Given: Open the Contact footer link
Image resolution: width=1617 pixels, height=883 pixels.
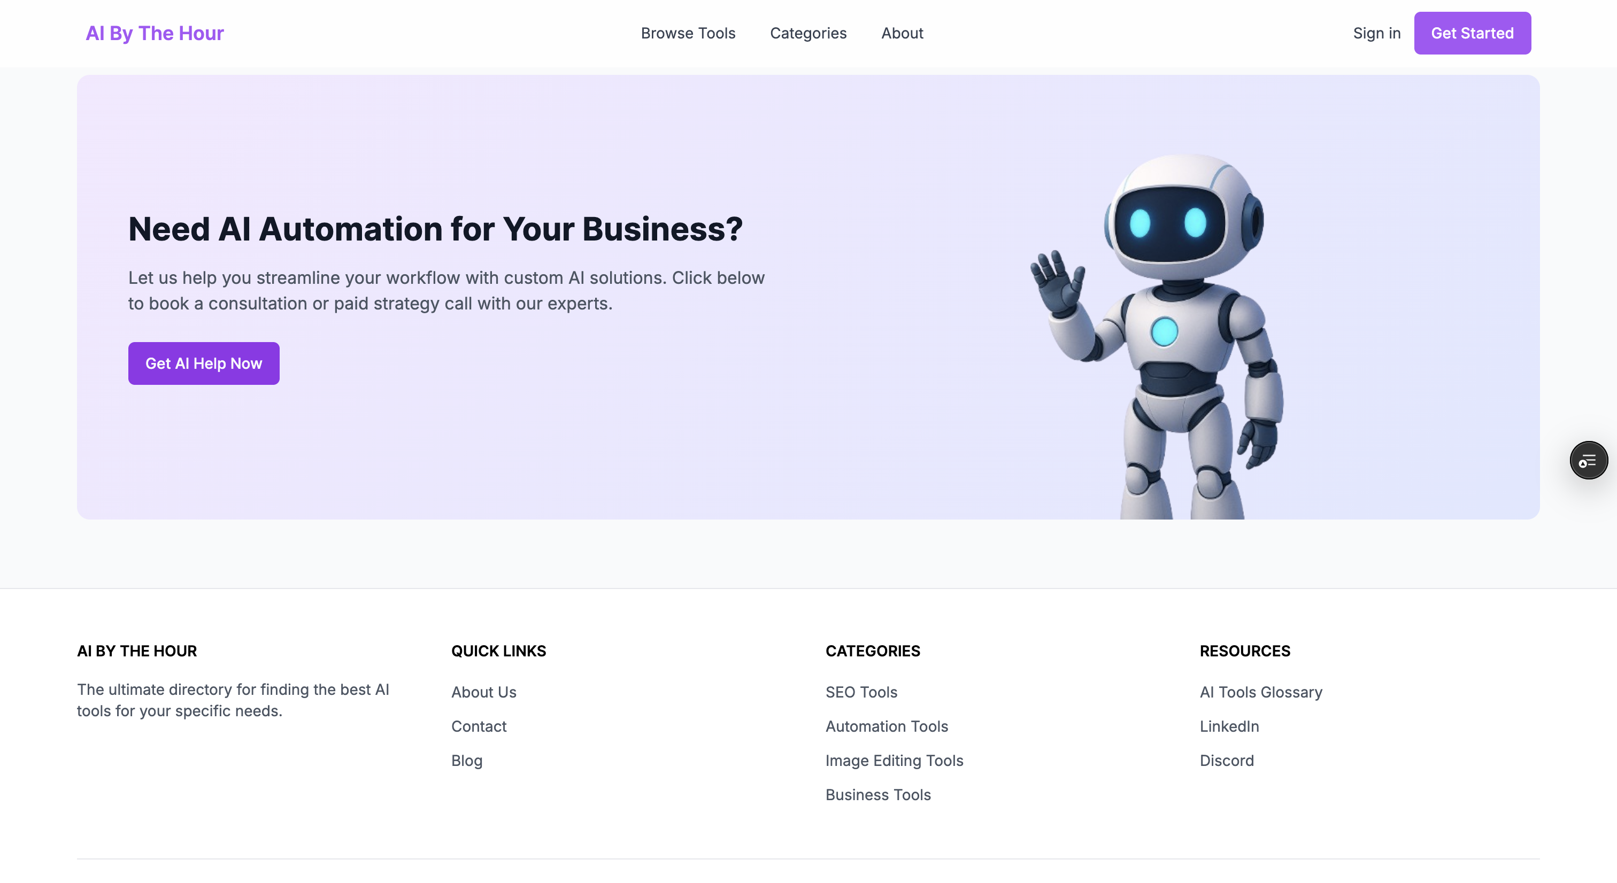Looking at the screenshot, I should [479, 726].
